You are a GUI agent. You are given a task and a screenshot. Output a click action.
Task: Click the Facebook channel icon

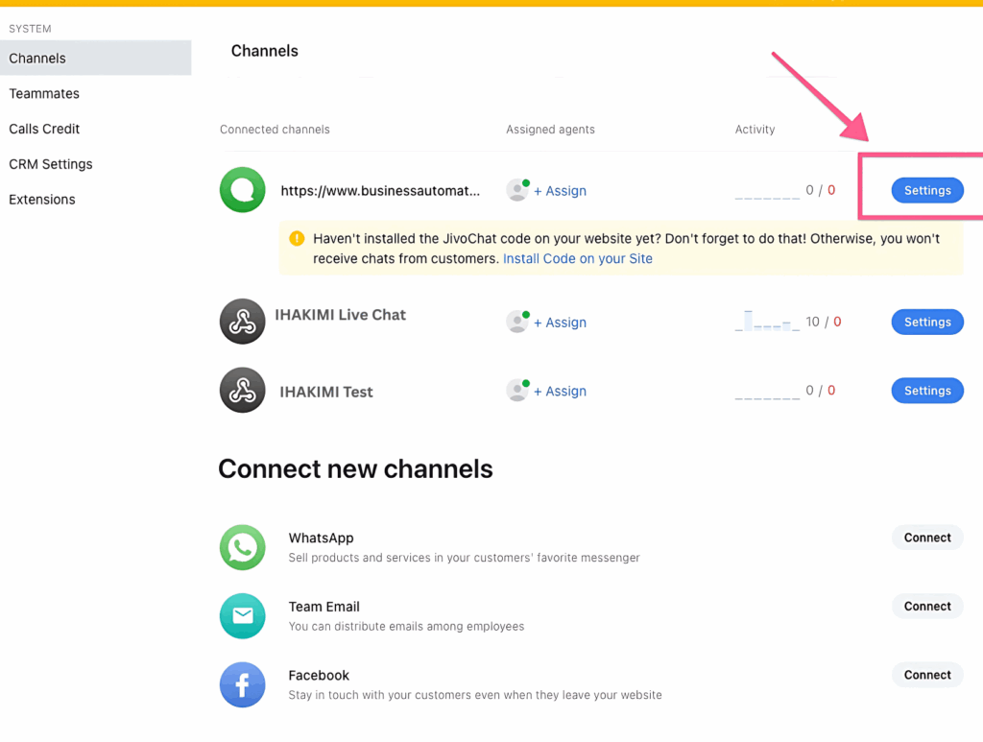(x=242, y=684)
